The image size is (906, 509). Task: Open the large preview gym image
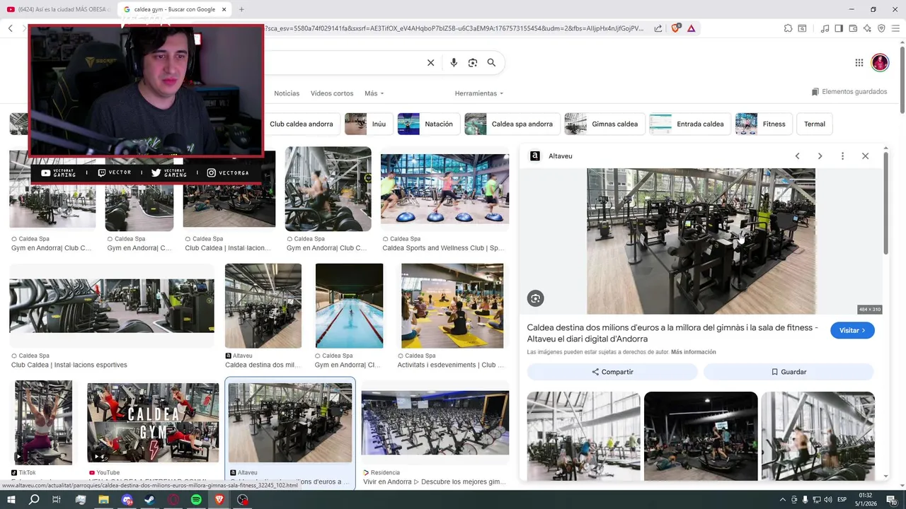pos(701,241)
